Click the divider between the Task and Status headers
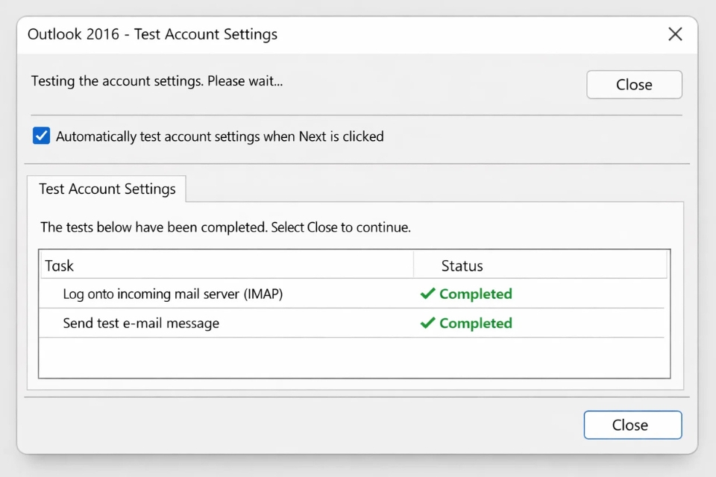The image size is (716, 477). coord(413,265)
